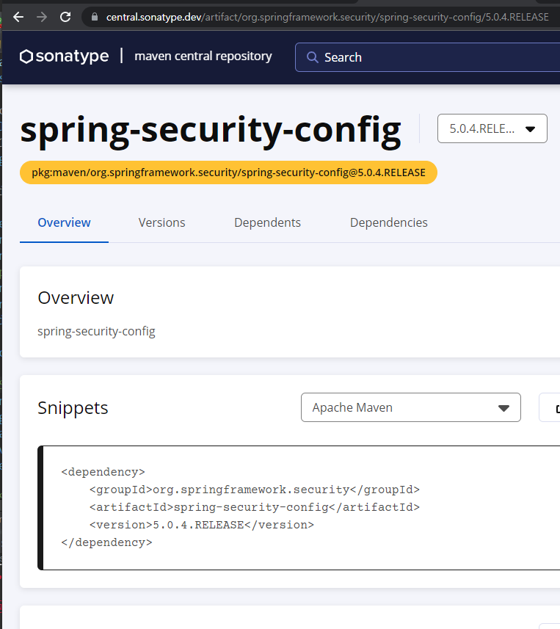Expand the Apache Maven snippet dropdown
The image size is (560, 629).
(x=411, y=407)
